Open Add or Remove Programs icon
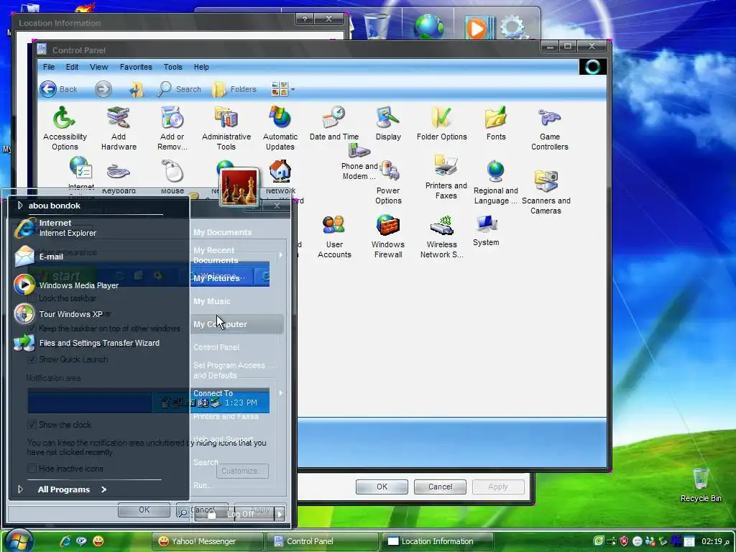 click(172, 128)
